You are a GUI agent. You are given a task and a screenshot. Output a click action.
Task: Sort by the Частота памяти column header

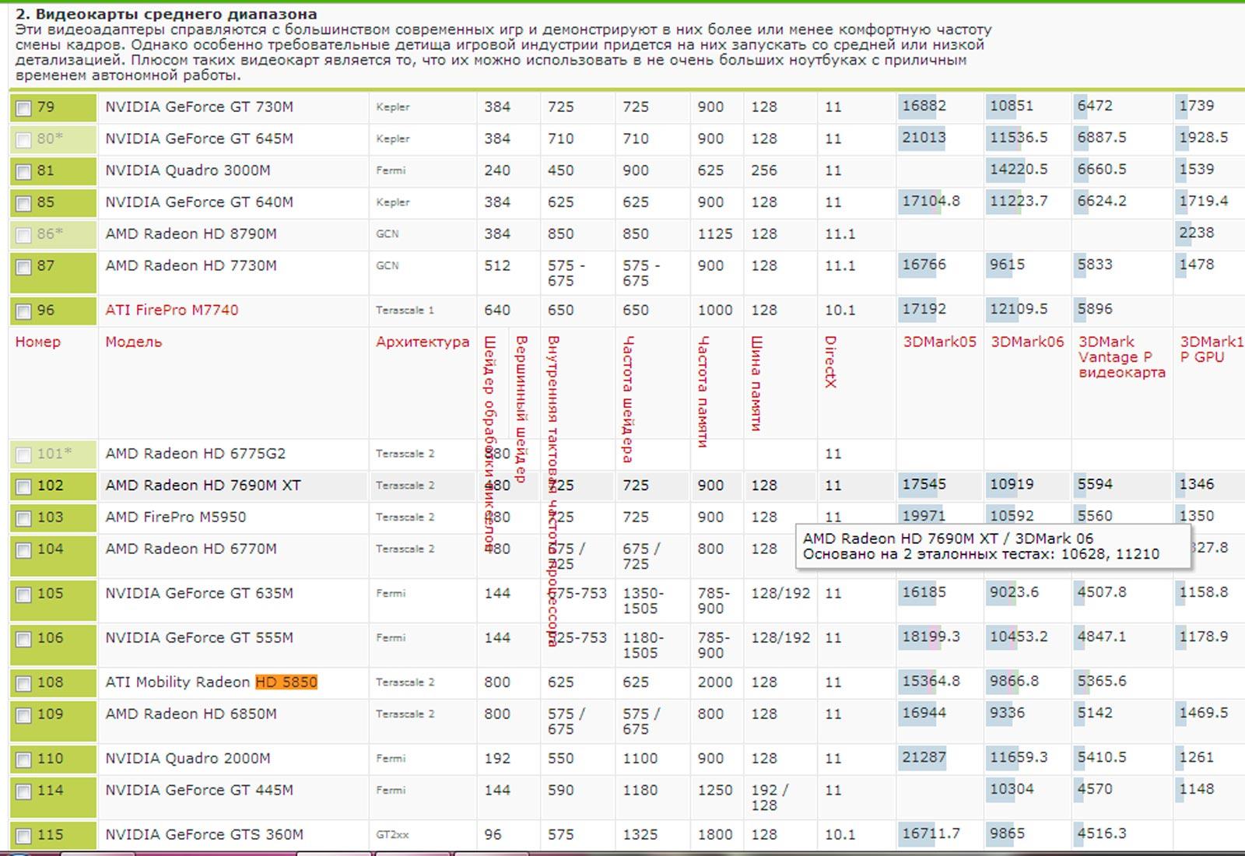(703, 391)
